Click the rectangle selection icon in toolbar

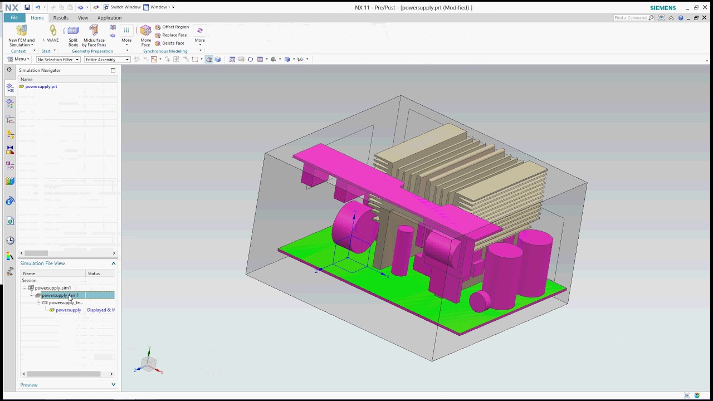[194, 59]
